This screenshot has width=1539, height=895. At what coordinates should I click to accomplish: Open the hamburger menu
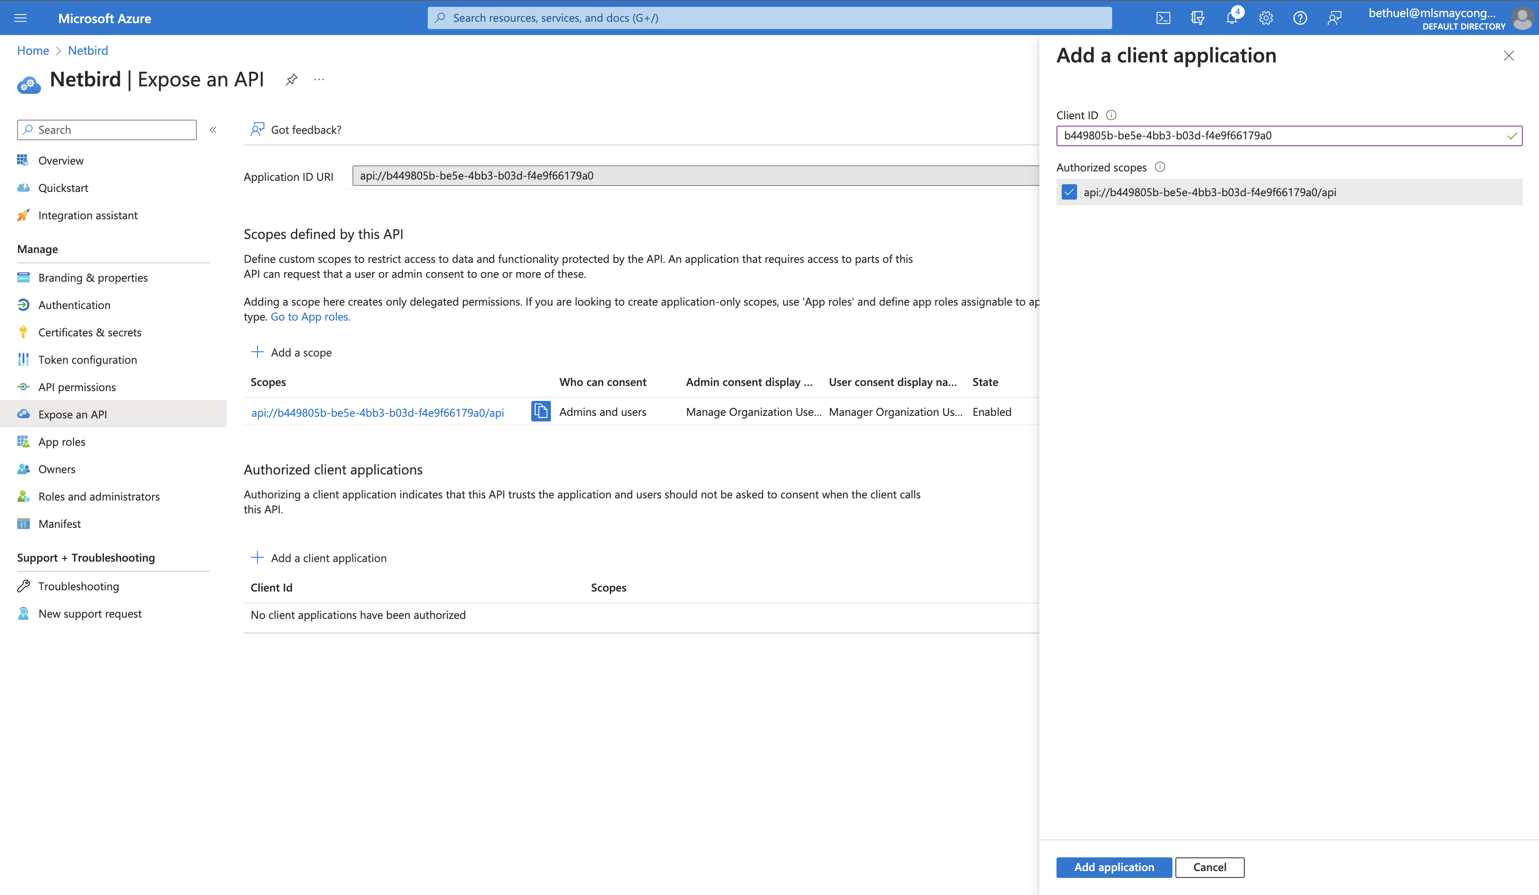point(21,18)
